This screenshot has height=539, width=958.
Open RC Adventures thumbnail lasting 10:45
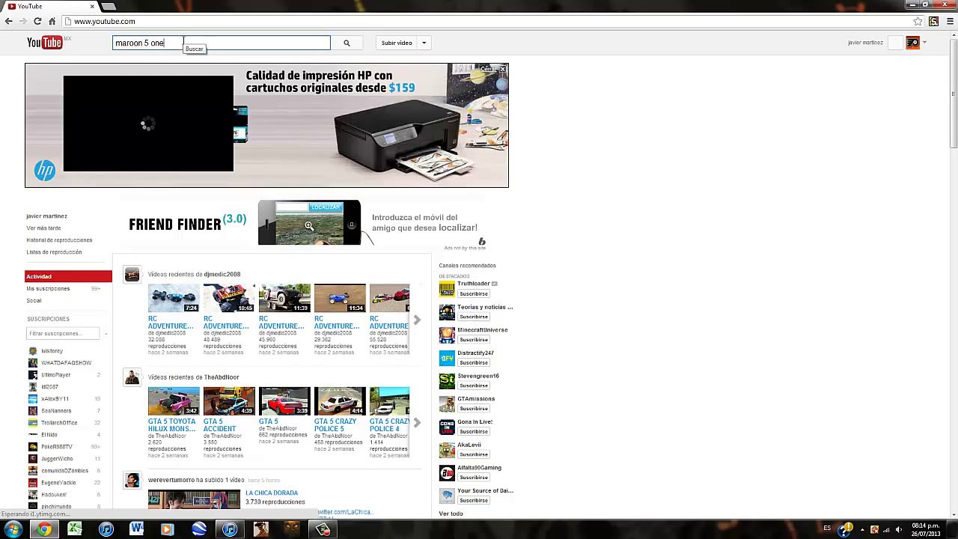(229, 298)
